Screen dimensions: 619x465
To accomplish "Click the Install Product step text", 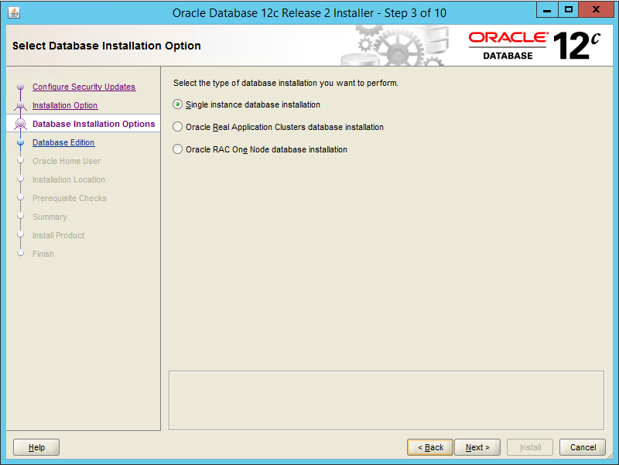I will click(x=59, y=235).
